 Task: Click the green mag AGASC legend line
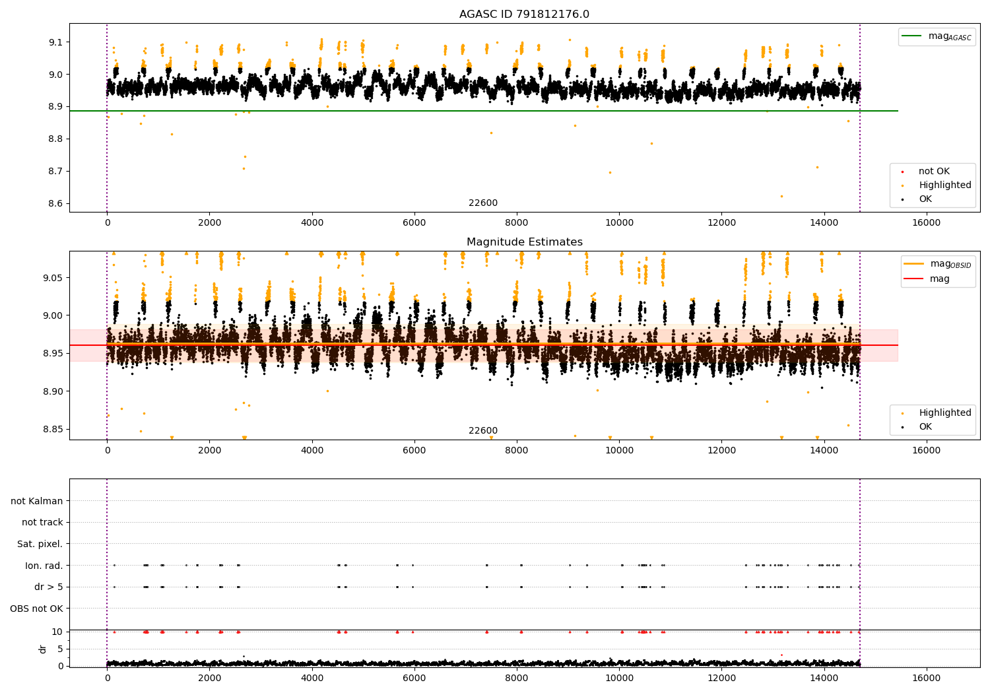tap(912, 36)
